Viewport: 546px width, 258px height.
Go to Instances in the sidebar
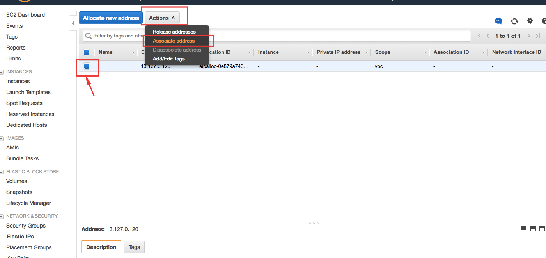pos(18,81)
